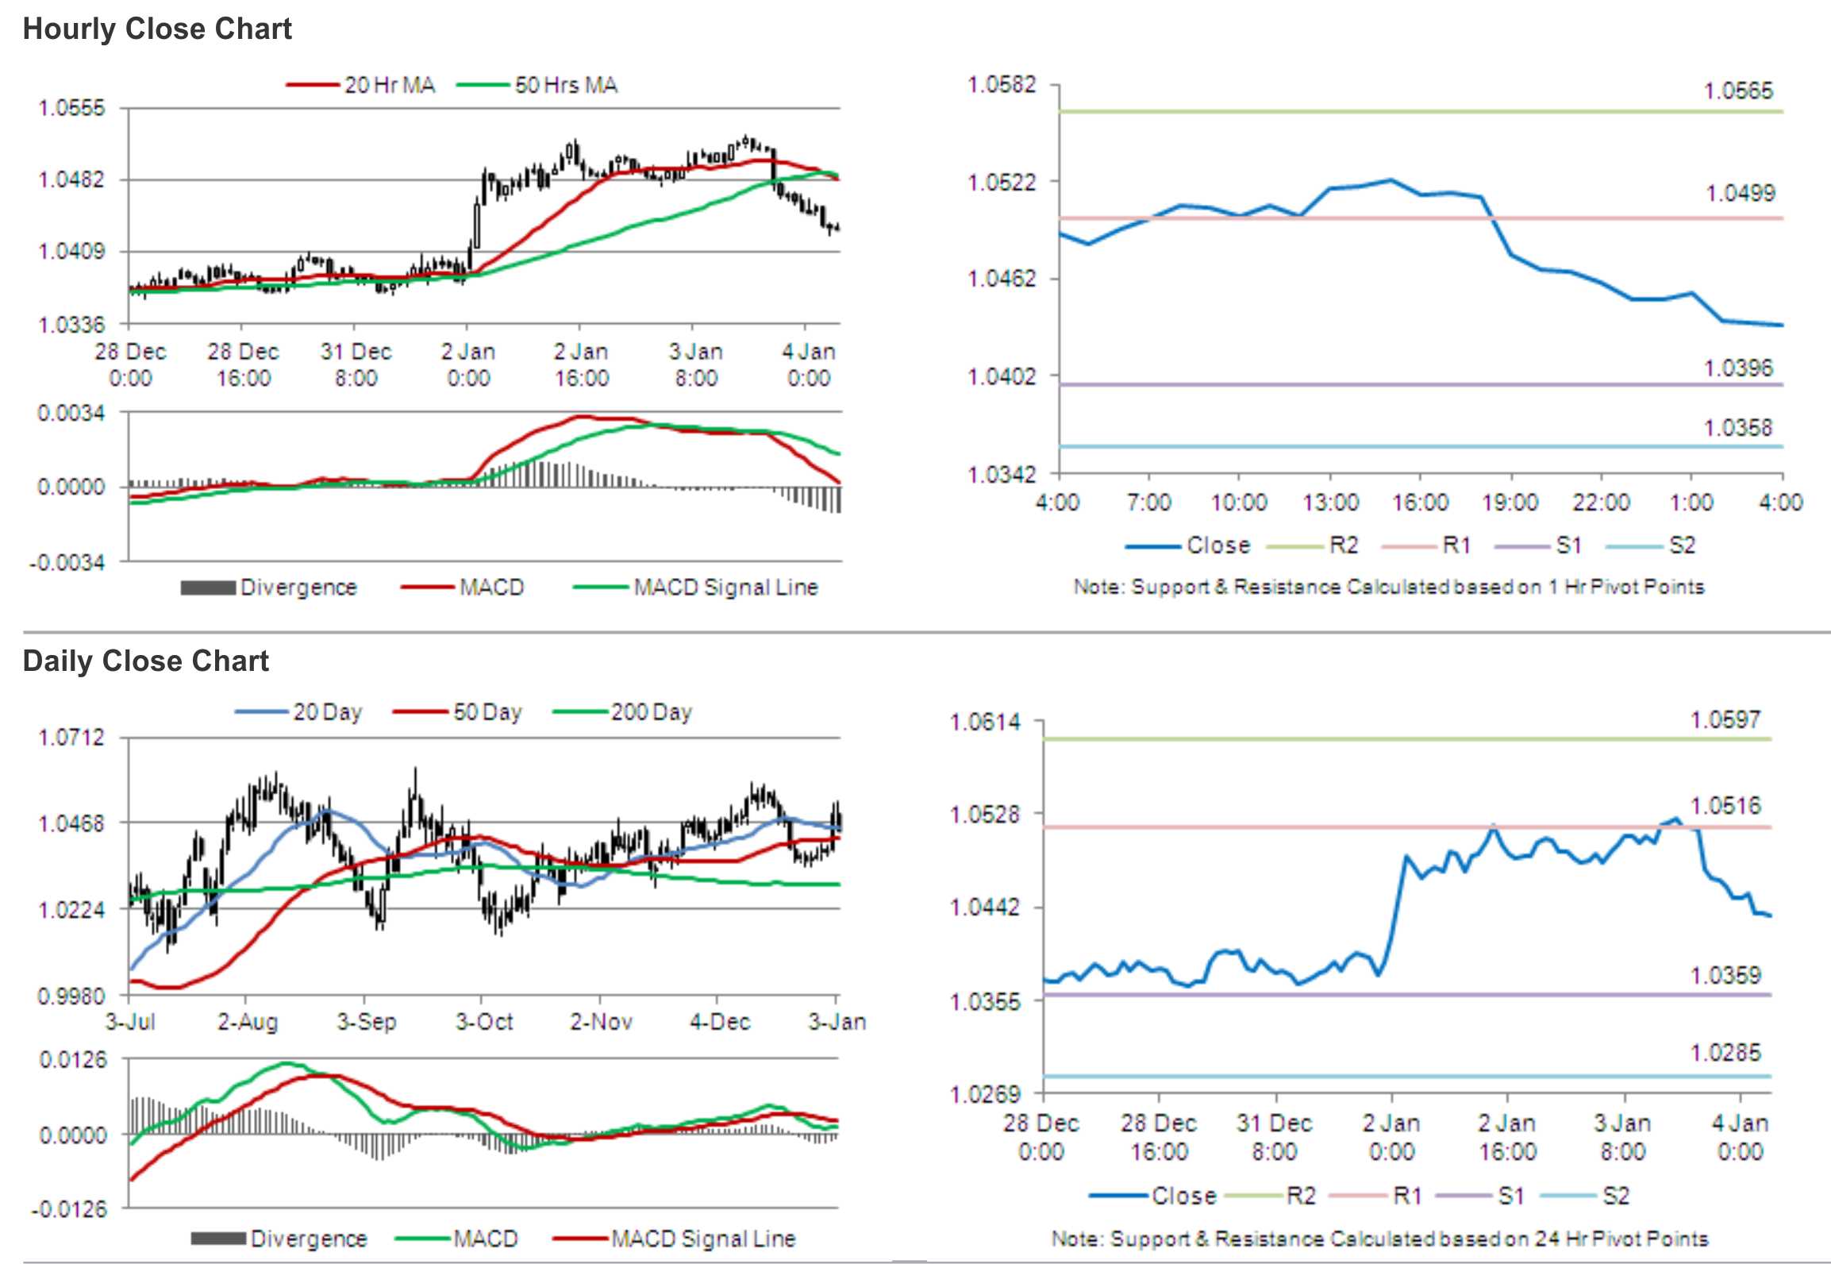Click the 2-Aug date label

248,1021
